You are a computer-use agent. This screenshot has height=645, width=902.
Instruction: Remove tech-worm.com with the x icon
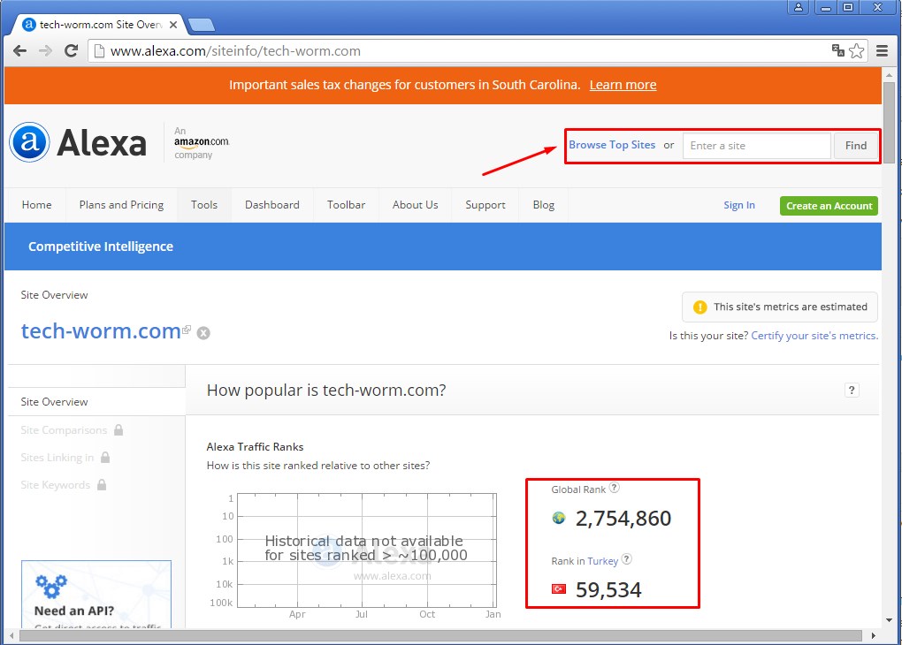(203, 333)
